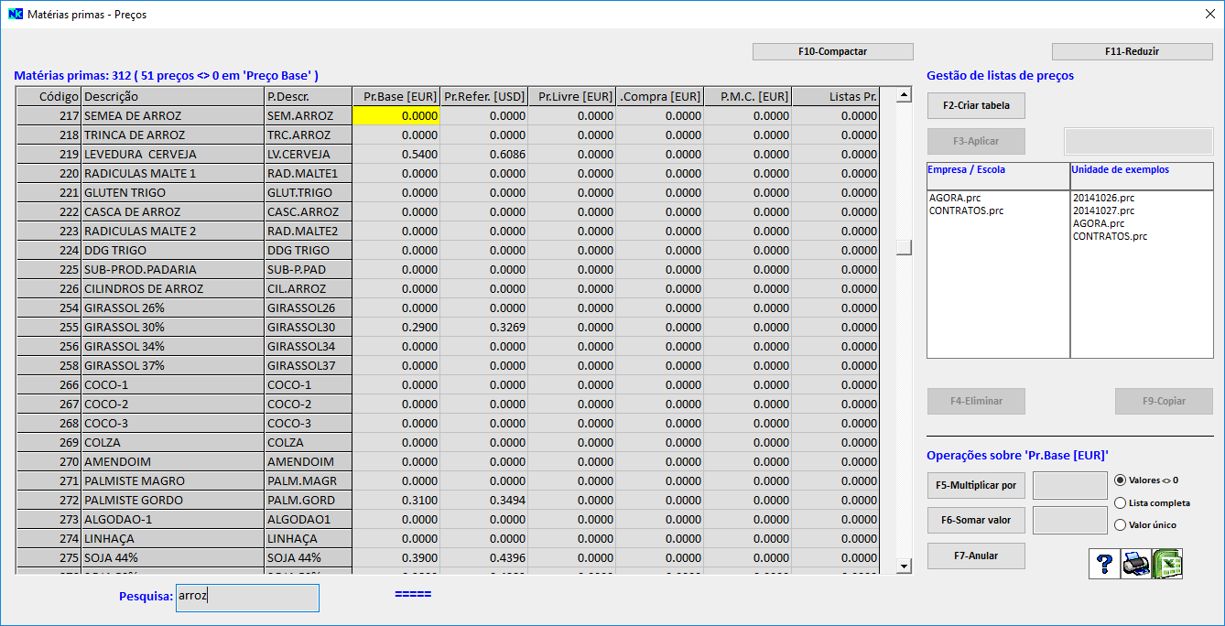
Task: Choose the 'Lista completa' radio option
Action: tap(1120, 502)
